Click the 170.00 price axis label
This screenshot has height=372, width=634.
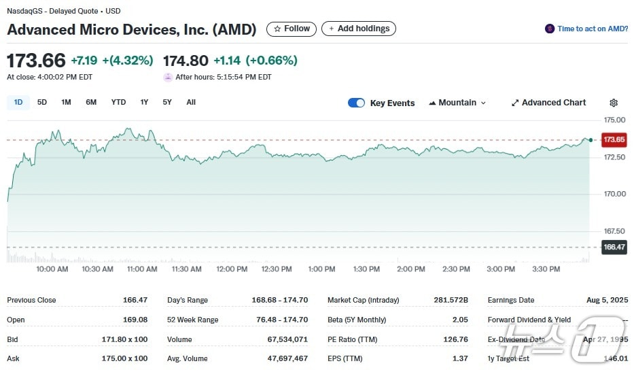[614, 194]
